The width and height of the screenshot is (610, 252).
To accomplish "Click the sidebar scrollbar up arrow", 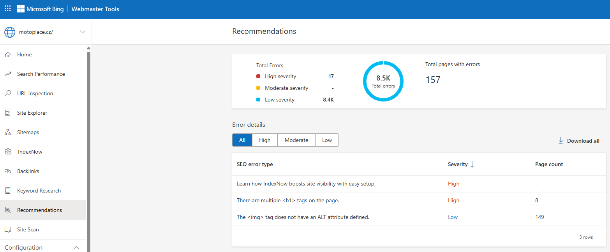I will (x=88, y=48).
